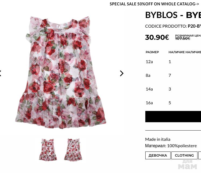Open the CLOTHING tag
Image resolution: width=201 pixels, height=173 pixels.
184,155
